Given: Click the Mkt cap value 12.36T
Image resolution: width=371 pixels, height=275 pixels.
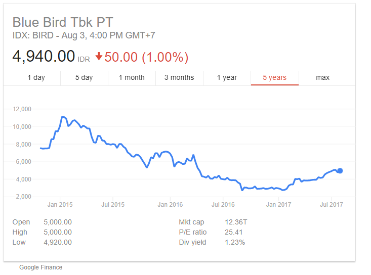Looking at the screenshot, I should click(x=236, y=222).
